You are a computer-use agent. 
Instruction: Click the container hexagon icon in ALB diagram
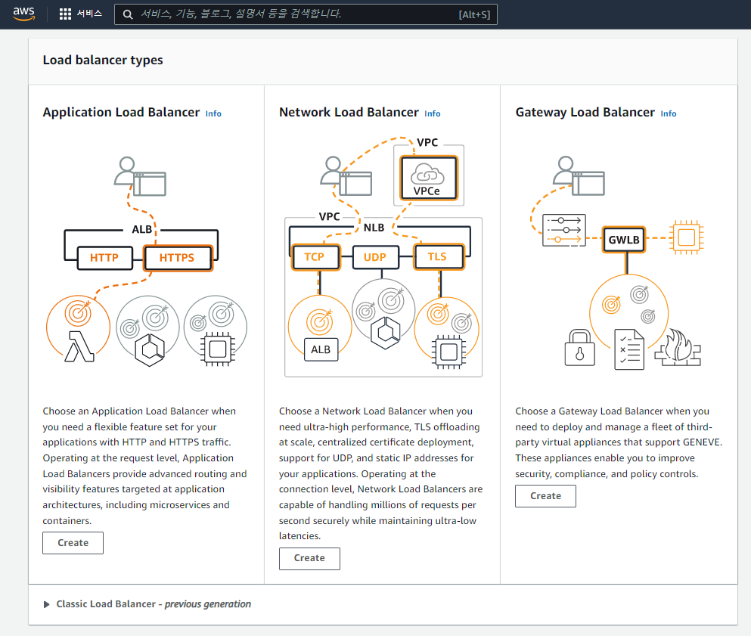point(150,350)
